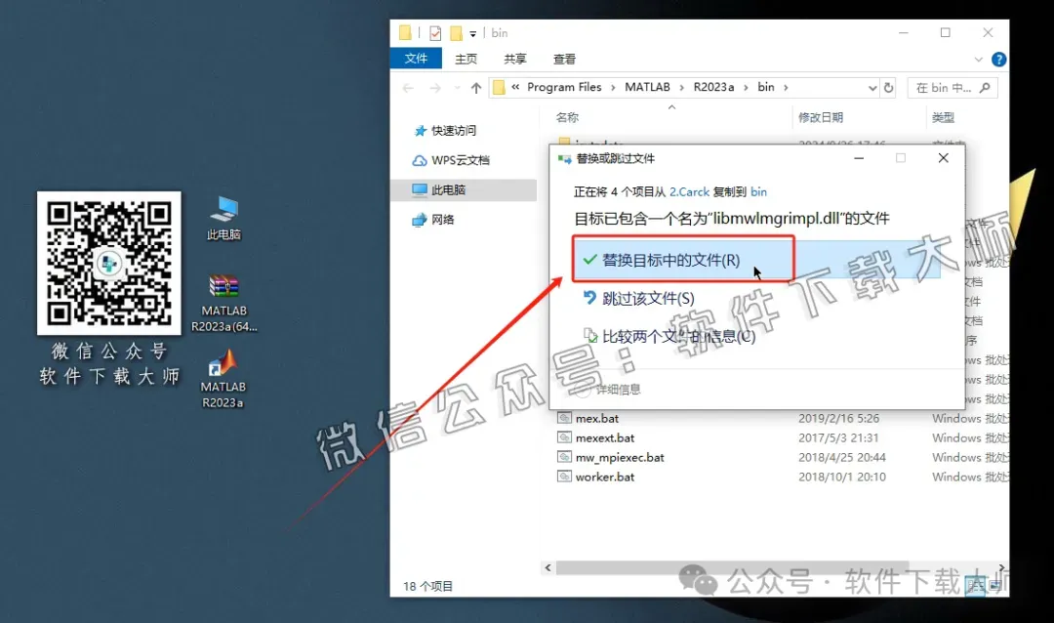The height and width of the screenshot is (623, 1054).
Task: Click the horizontal scrollbar left arrow
Action: 547,568
